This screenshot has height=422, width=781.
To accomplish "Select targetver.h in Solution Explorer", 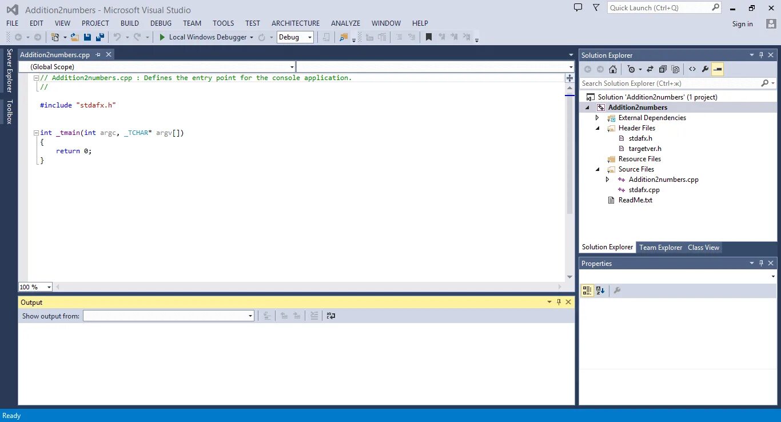I will point(644,149).
